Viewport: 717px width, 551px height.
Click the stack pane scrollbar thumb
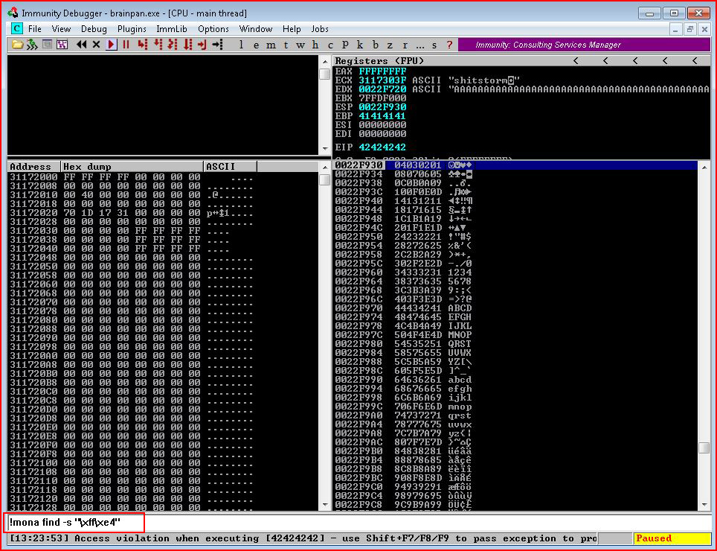(704, 448)
